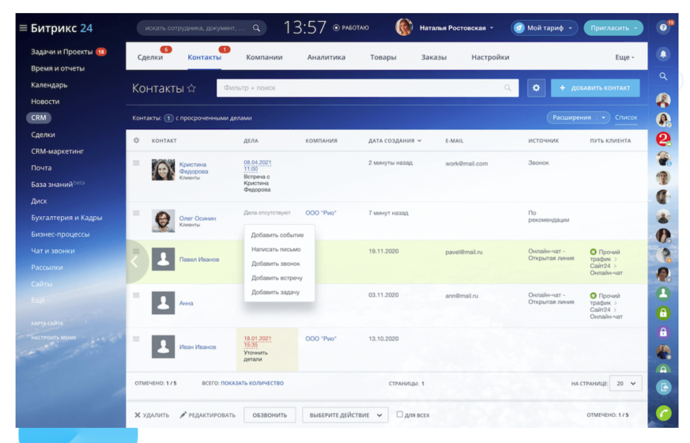Open Кристина Федорова contact photo
Screen dimensions: 690x443
tap(163, 170)
